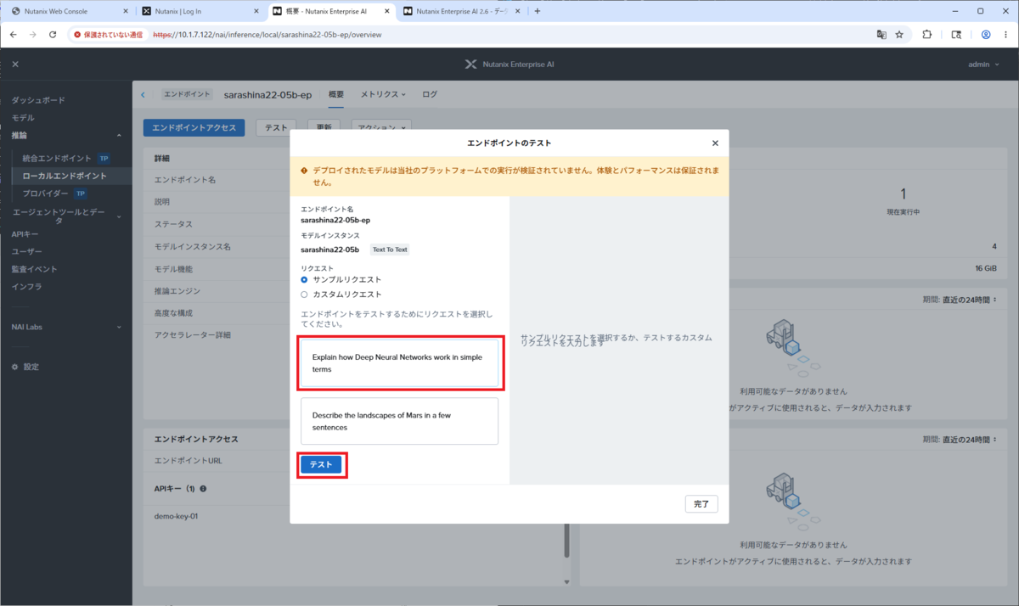This screenshot has height=606, width=1019.
Task: Switch to the ログ tab
Action: 430,94
